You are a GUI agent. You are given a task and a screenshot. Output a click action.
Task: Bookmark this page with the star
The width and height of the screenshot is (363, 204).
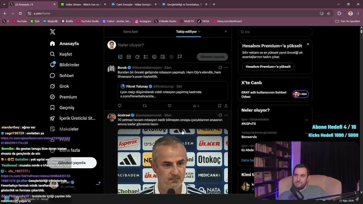[328, 13]
